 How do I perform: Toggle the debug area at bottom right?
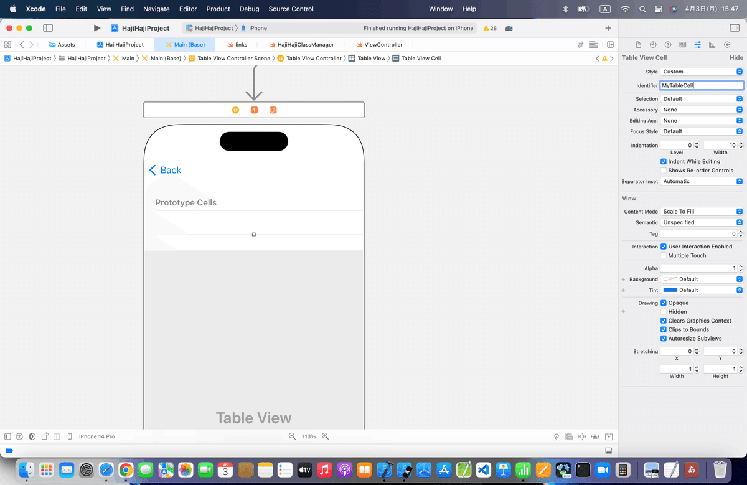609,451
